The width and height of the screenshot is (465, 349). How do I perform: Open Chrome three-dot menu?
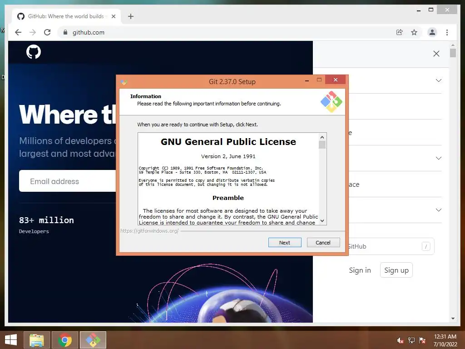[447, 32]
